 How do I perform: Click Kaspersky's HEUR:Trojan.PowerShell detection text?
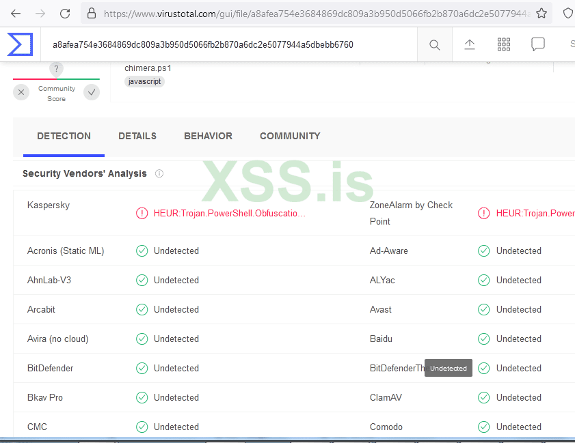coord(229,214)
